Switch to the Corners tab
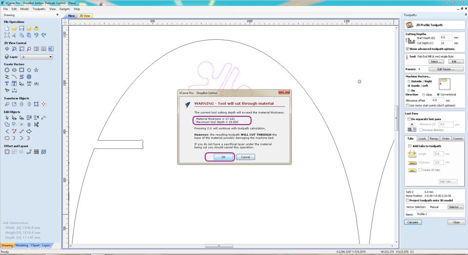 458,139
